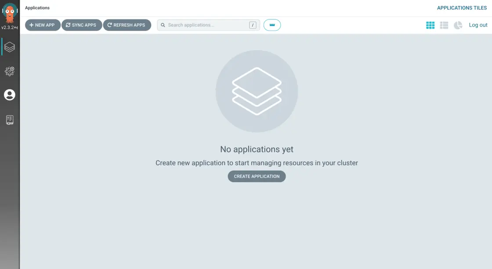Open the Applications layers icon in sidebar

(x=10, y=47)
